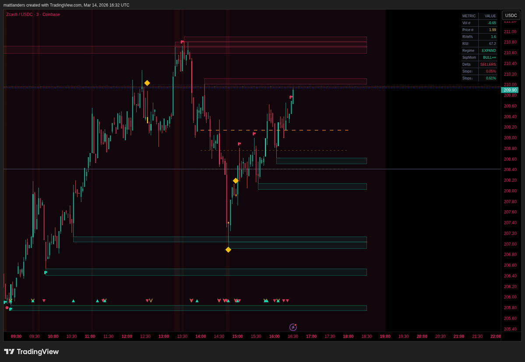525x362 pixels.
Task: Click the teal up-triangle signal near 11:15
Action: 98,301
